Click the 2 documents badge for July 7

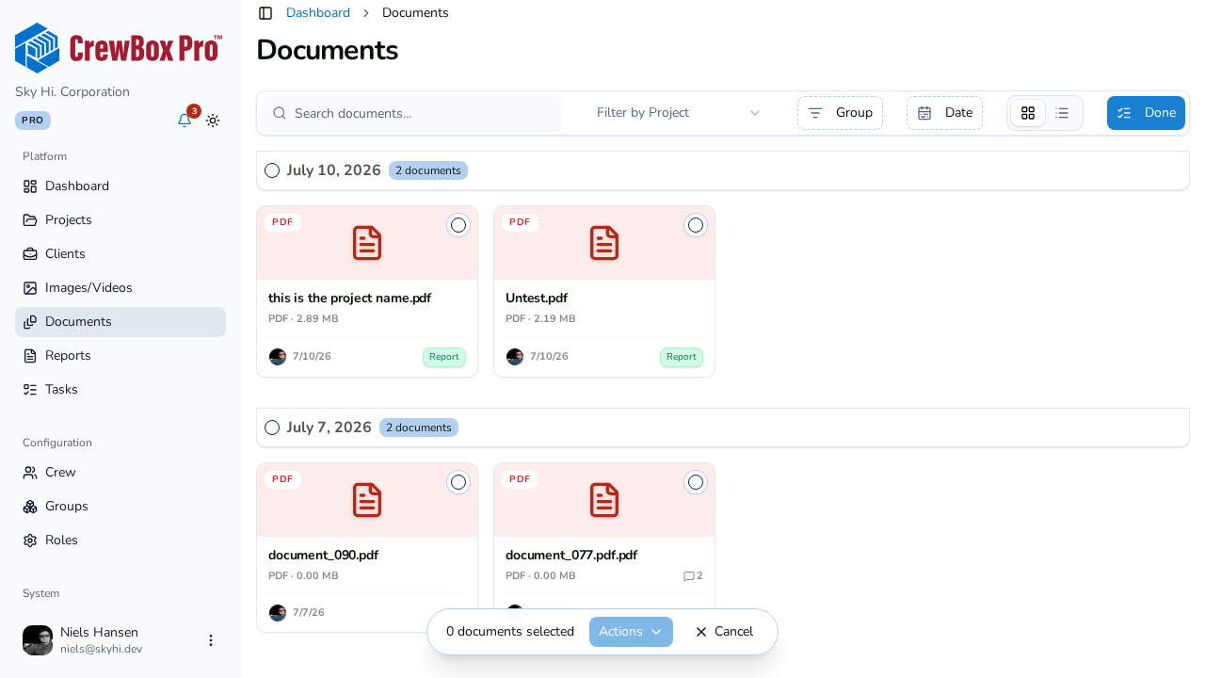[x=419, y=428]
